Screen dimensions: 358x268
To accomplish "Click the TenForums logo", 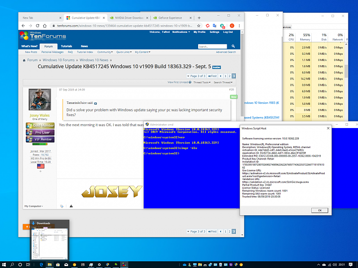I will [42, 36].
